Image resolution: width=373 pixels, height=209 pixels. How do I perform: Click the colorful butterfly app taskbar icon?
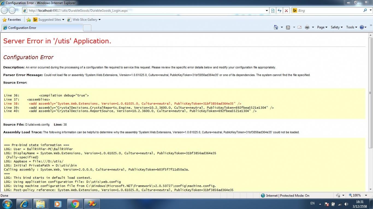[x=92, y=204]
